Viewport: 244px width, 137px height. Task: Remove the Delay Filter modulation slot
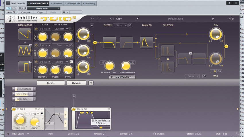(x=34, y=99)
